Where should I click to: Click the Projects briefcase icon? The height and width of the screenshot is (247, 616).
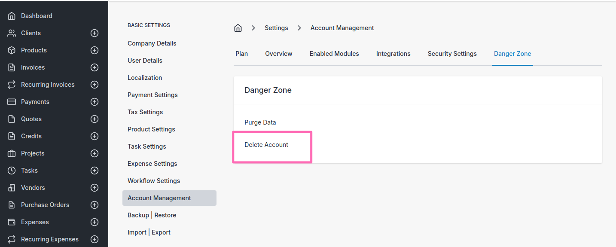pos(12,153)
